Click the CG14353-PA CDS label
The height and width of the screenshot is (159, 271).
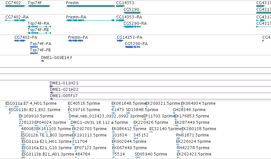[x=130, y=37]
